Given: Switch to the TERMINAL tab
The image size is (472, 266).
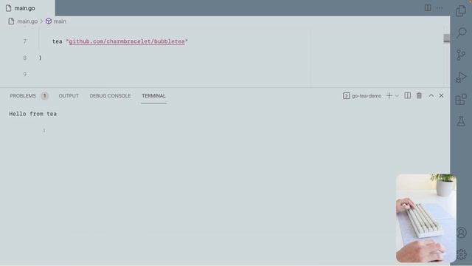Looking at the screenshot, I should click(153, 95).
